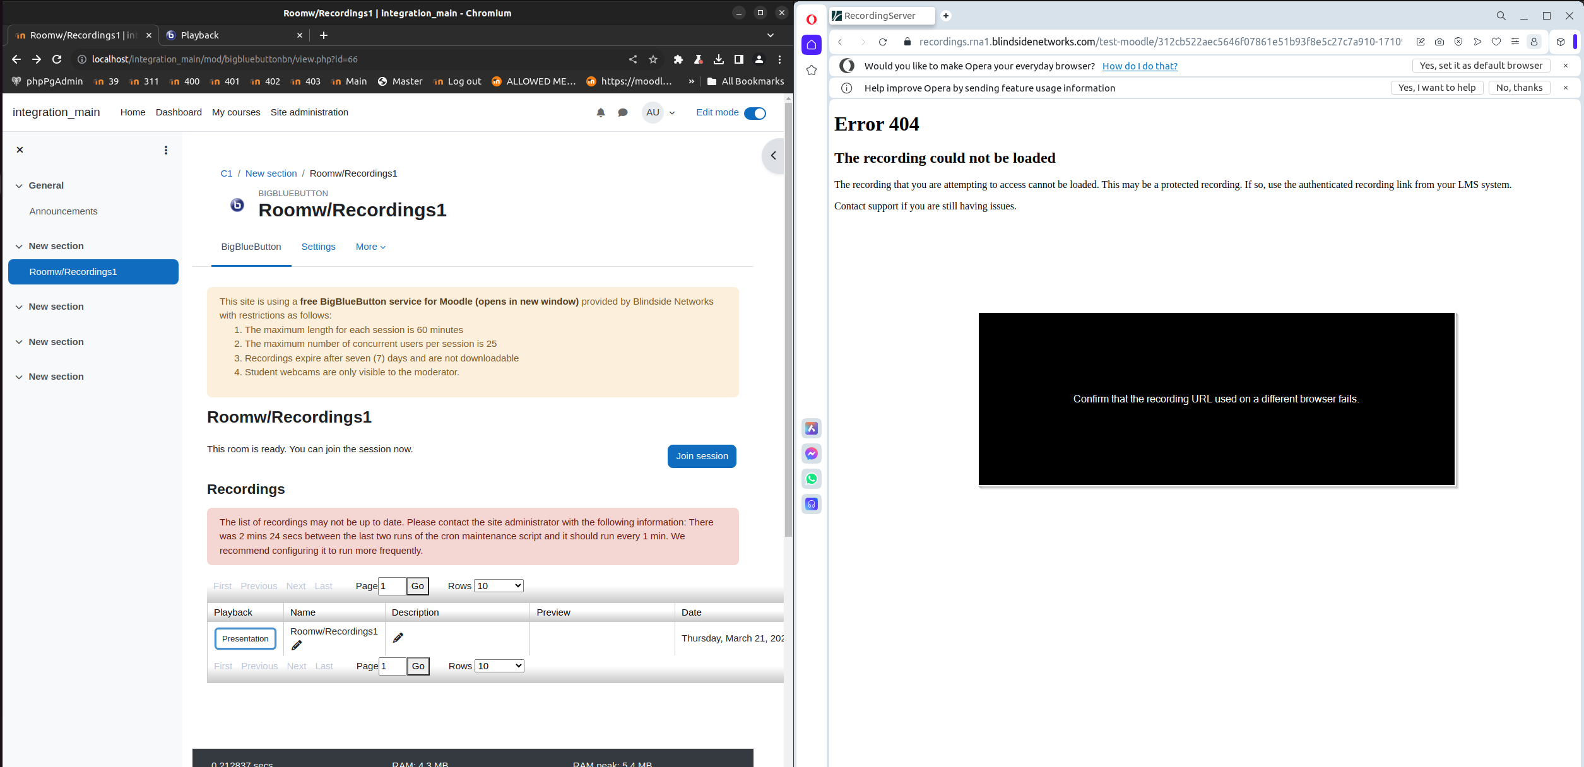
Task: Open Opera home sidebar button
Action: (812, 45)
